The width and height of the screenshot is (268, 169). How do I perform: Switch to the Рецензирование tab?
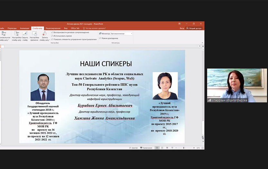point(53,28)
